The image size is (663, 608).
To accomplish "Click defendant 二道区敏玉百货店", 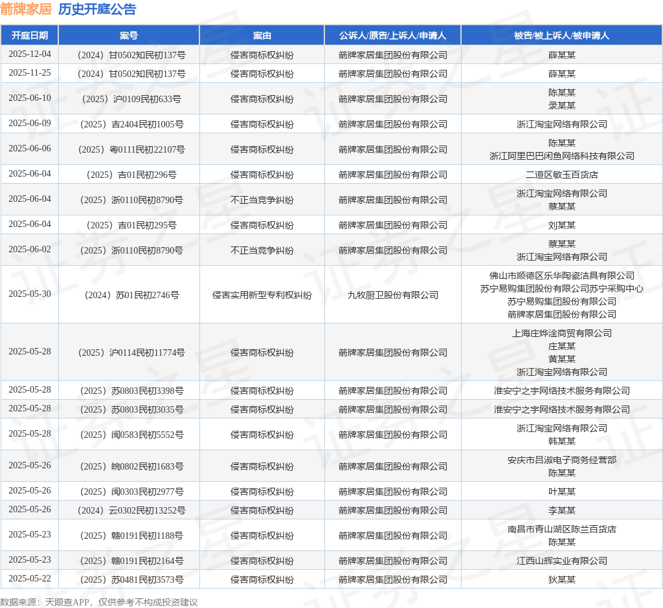I will pyautogui.click(x=561, y=175).
